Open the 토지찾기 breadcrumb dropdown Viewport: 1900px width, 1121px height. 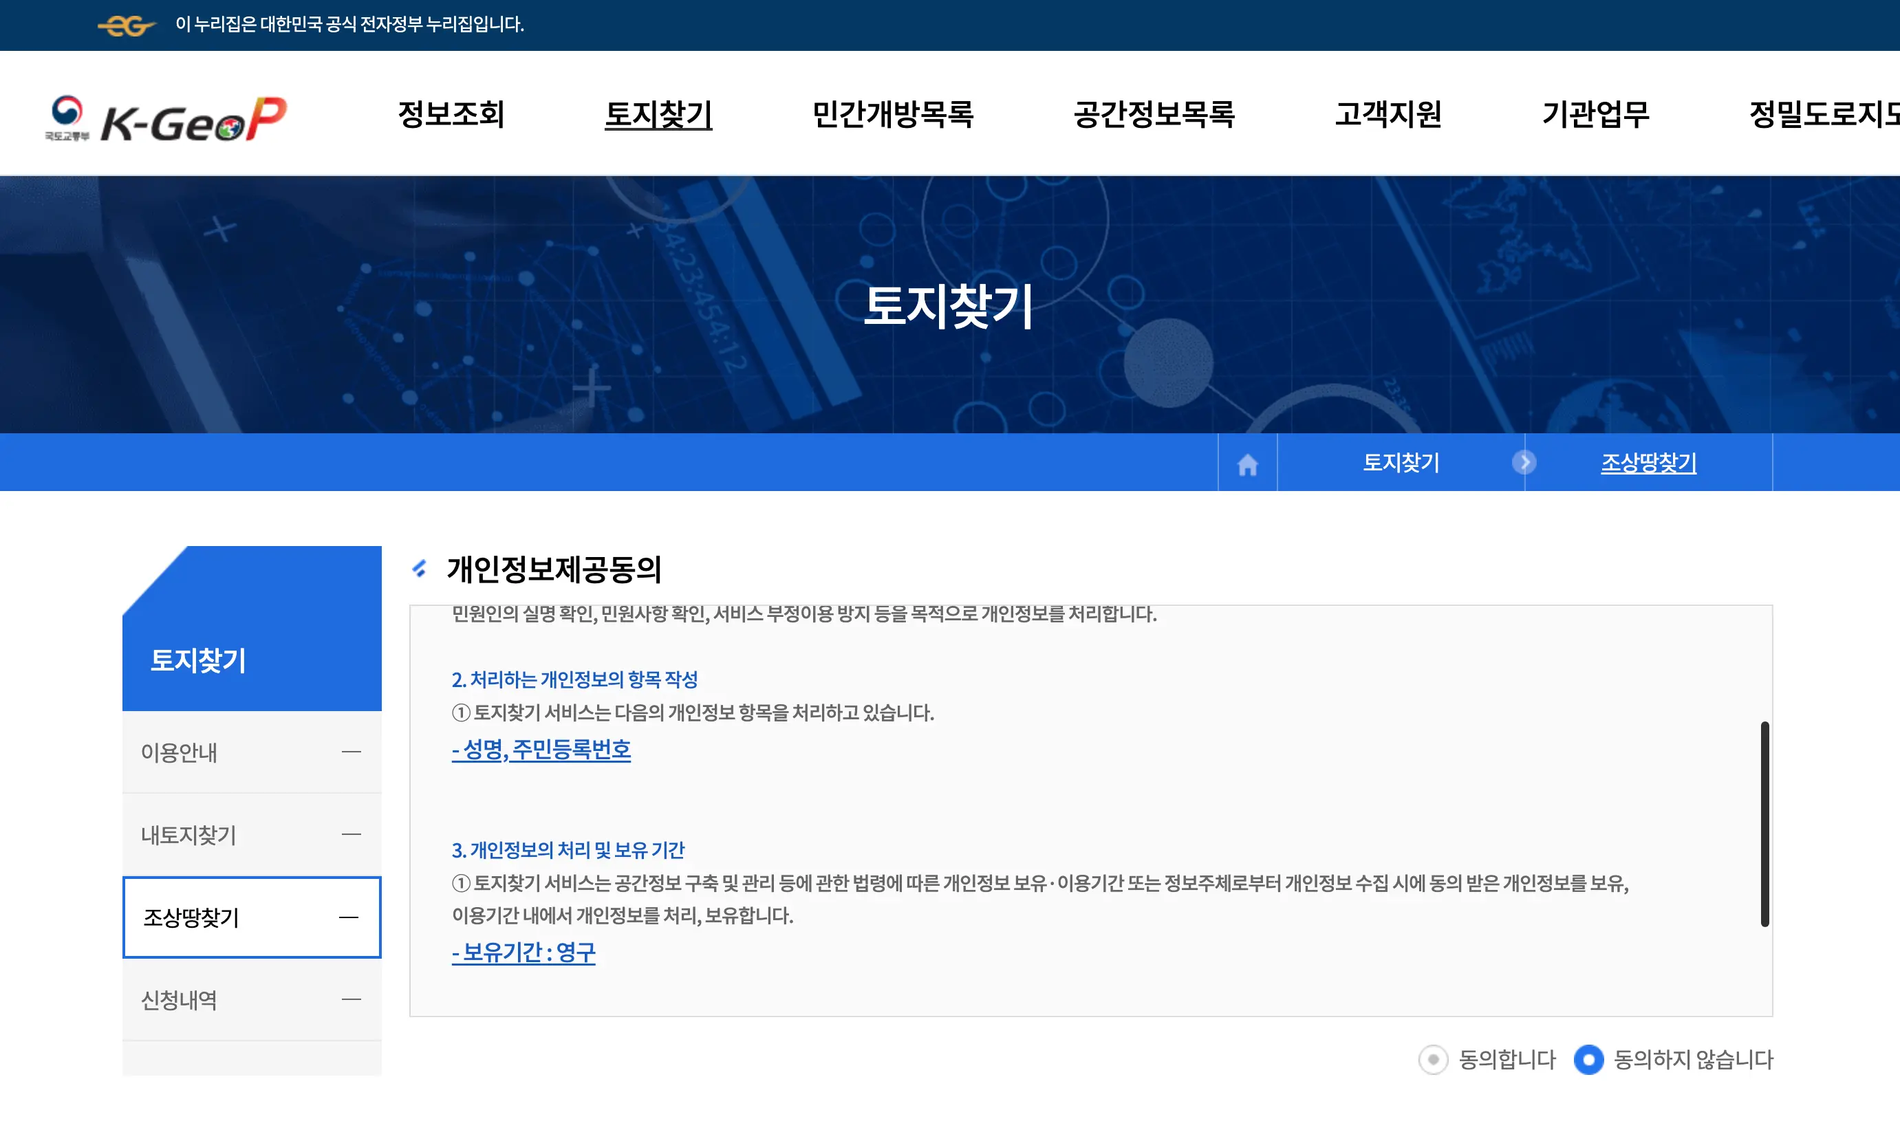1401,462
